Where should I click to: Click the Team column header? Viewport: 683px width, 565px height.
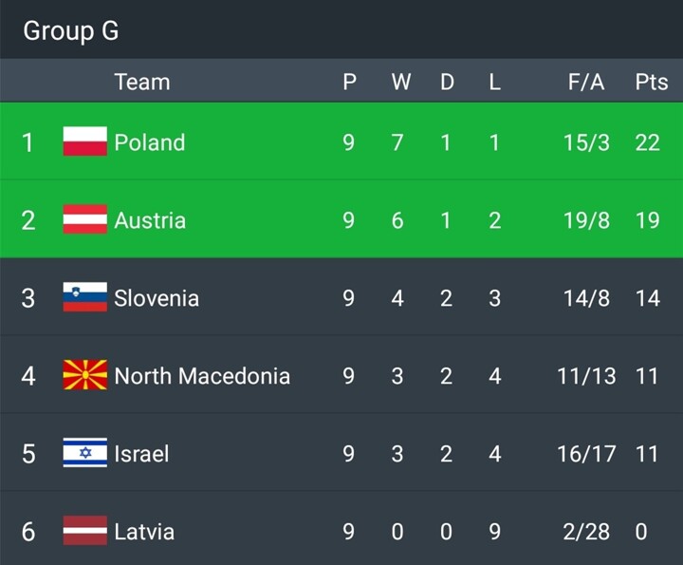point(142,82)
